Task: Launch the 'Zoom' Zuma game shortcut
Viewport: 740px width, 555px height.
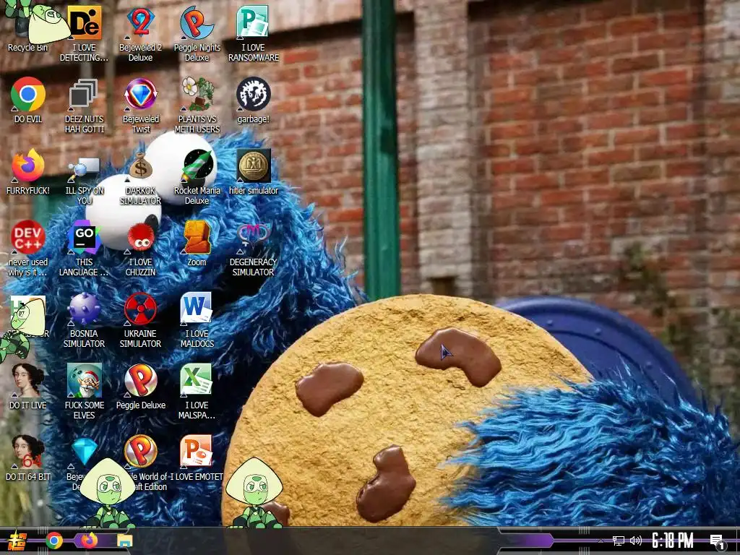Action: 197,244
